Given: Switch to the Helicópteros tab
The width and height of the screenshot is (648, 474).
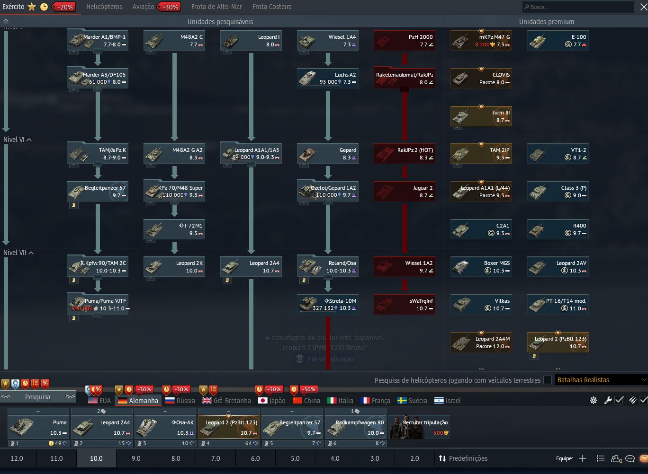Looking at the screenshot, I should 104,7.
